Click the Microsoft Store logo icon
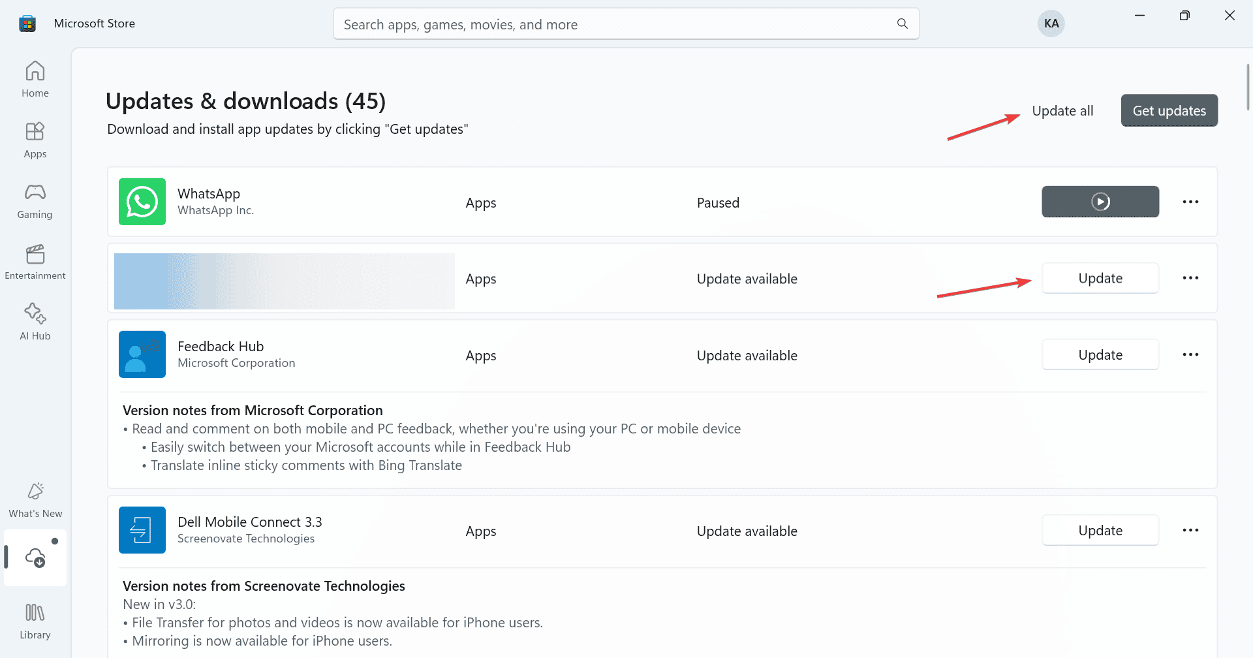This screenshot has height=658, width=1253. pyautogui.click(x=27, y=23)
